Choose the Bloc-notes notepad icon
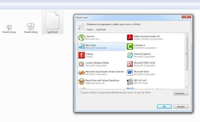This screenshot has height=122, width=200. 81,46
